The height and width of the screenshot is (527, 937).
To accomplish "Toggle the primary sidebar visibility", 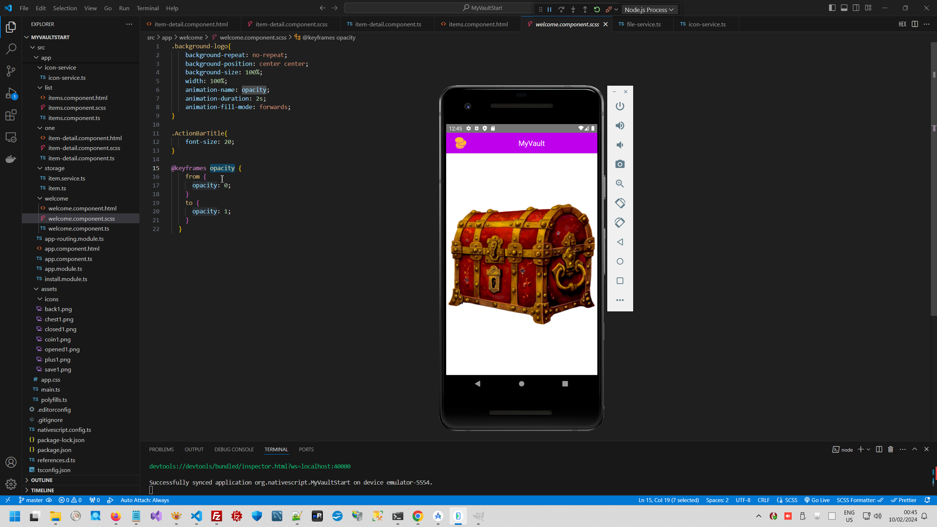I will pyautogui.click(x=832, y=7).
